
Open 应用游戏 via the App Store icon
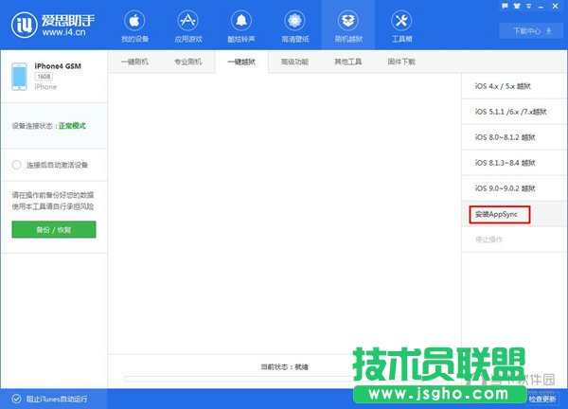tap(187, 21)
